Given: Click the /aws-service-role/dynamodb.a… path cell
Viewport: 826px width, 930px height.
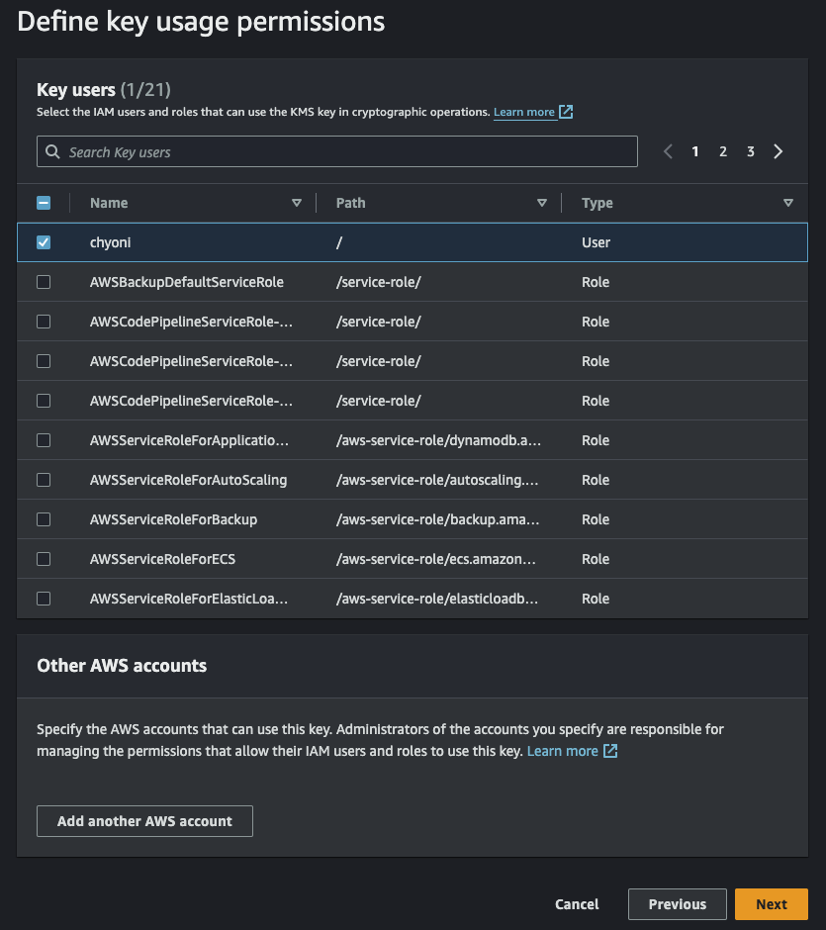Looking at the screenshot, I should click(438, 440).
